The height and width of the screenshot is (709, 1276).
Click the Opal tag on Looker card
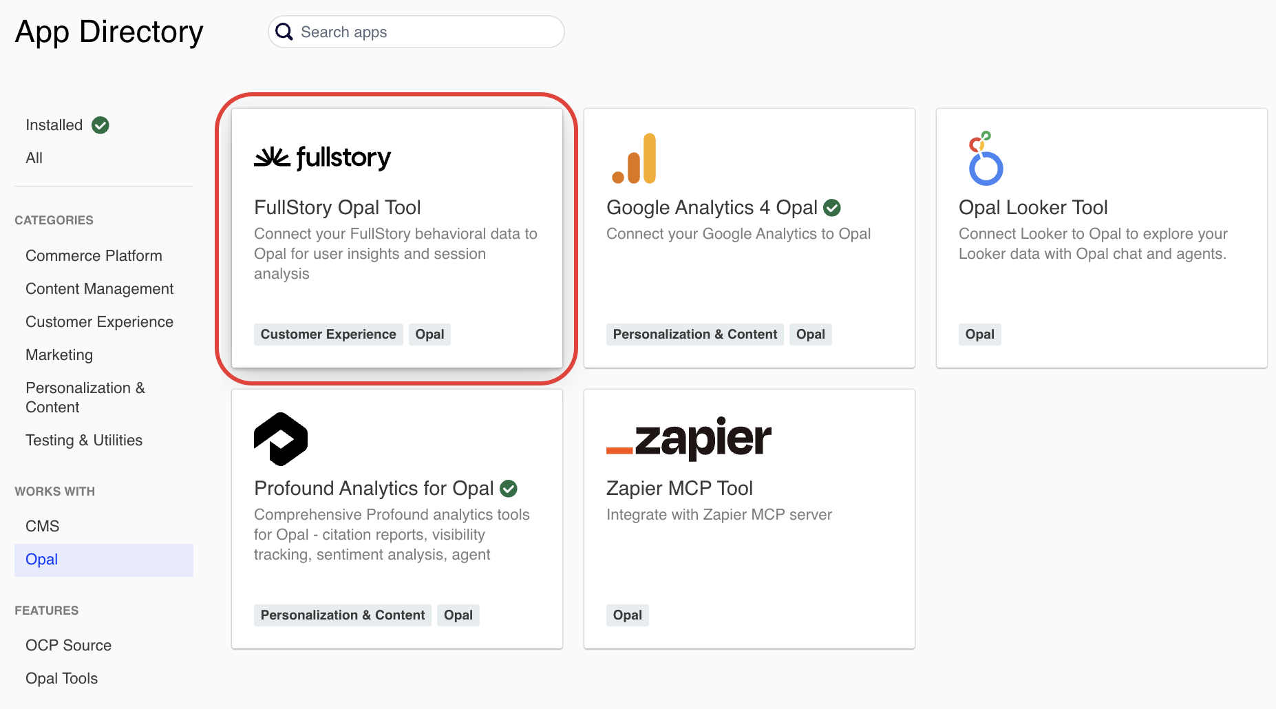coord(979,335)
